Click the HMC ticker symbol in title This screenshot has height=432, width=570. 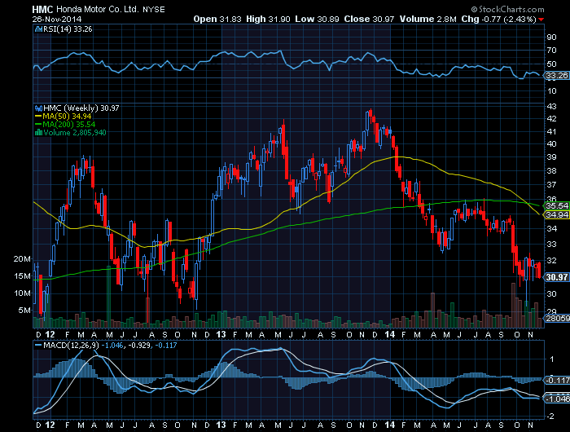42,10
